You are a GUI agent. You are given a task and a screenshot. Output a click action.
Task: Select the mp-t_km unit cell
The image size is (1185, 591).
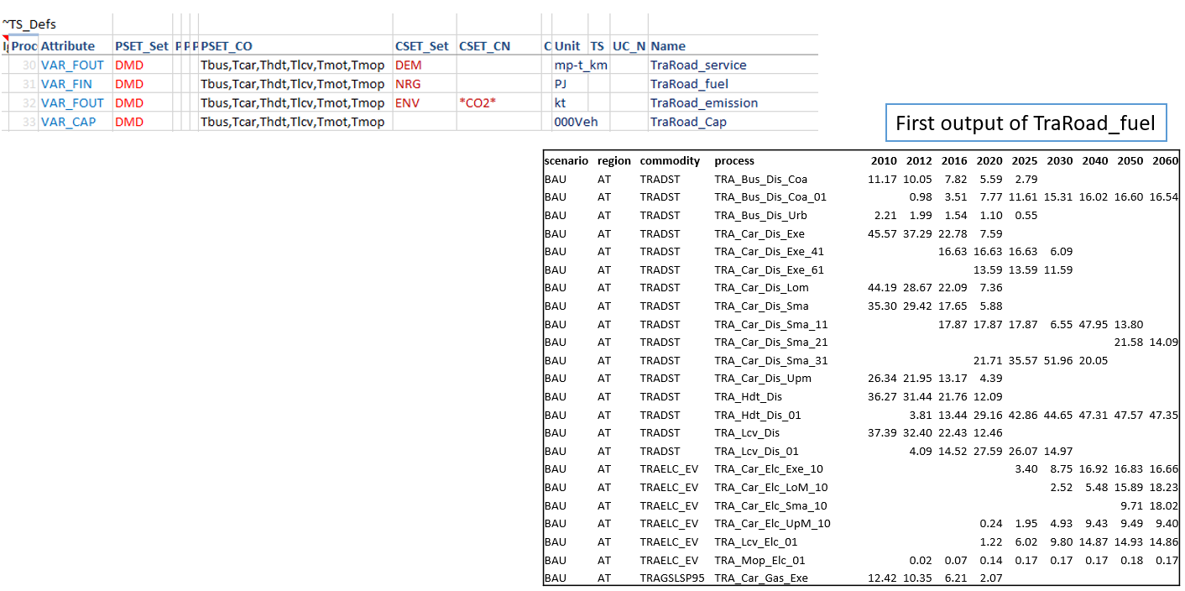pos(581,65)
